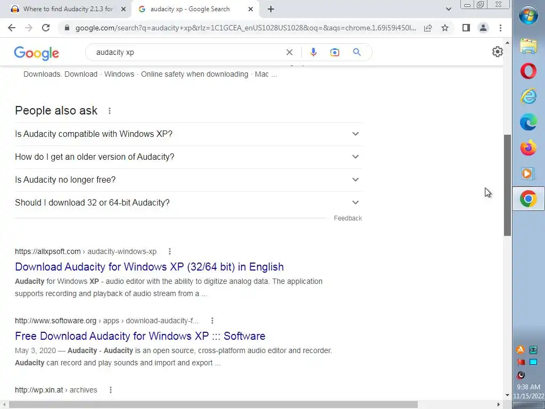
Task: Open options dots for softoware.org result
Action: 212,321
